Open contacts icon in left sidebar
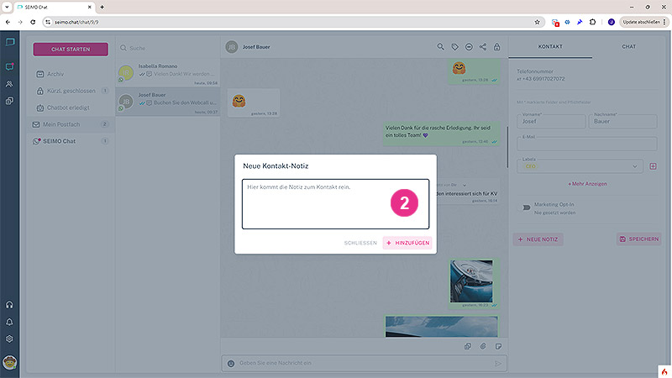The image size is (672, 378). (9, 84)
